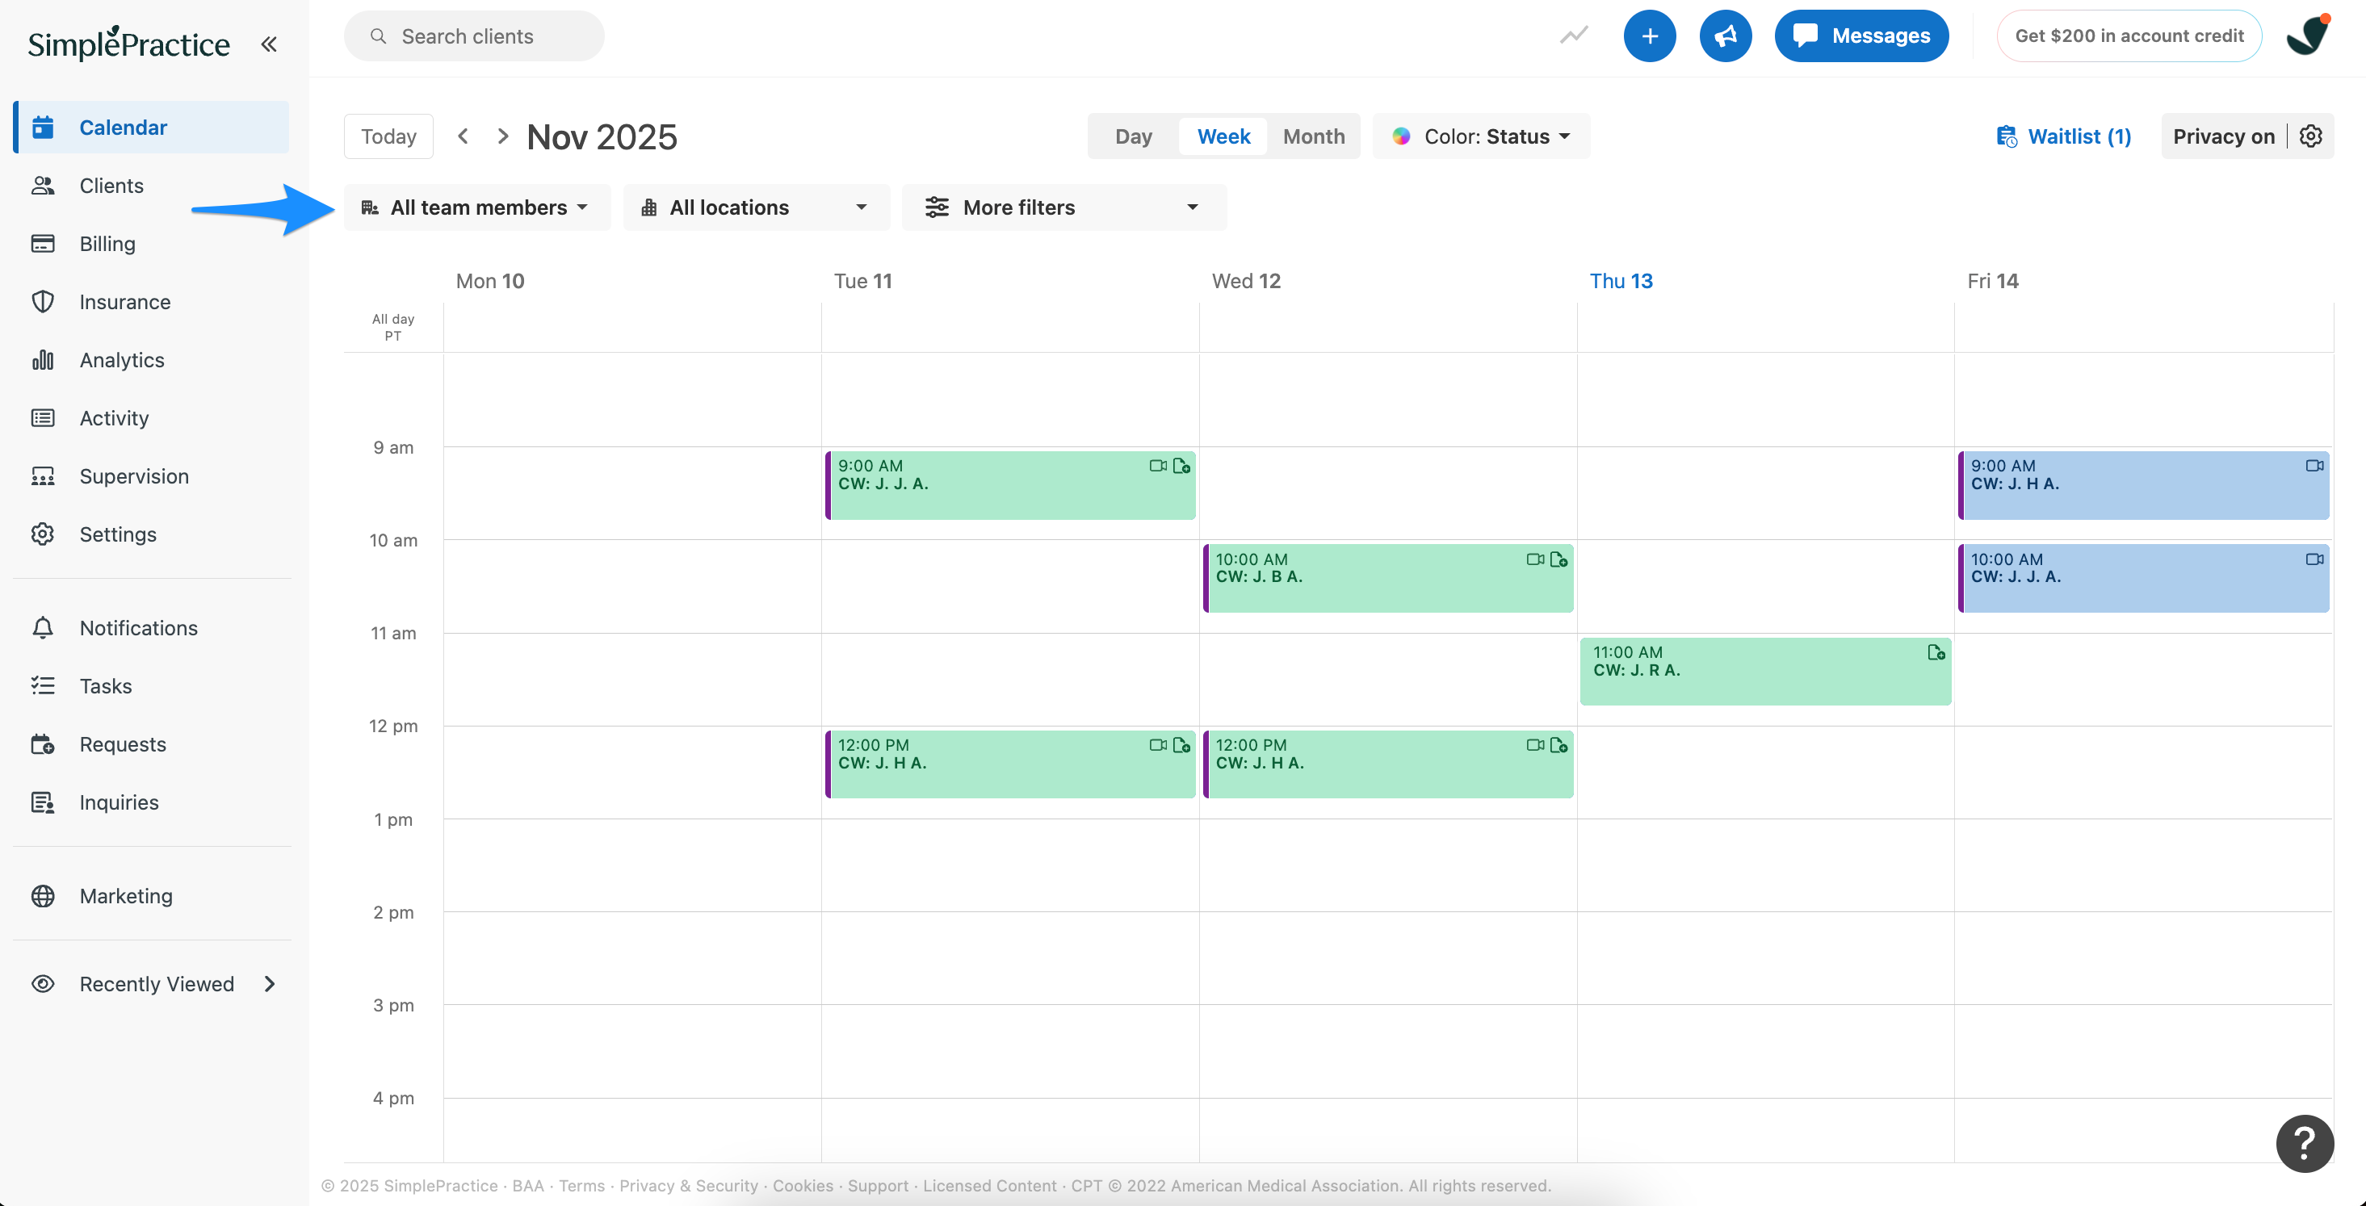Click video icon on Friday 9:00 AM appointment
The height and width of the screenshot is (1206, 2366).
[2314, 466]
